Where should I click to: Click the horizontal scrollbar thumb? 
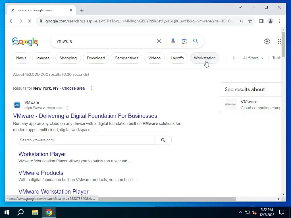coord(167,199)
